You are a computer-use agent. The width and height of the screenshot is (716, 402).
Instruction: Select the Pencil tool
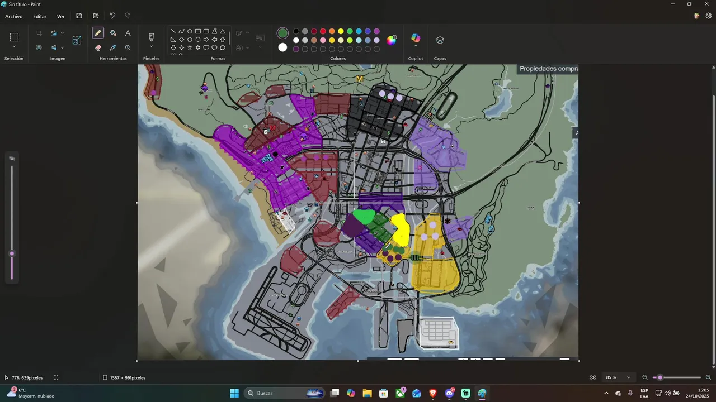coord(98,33)
